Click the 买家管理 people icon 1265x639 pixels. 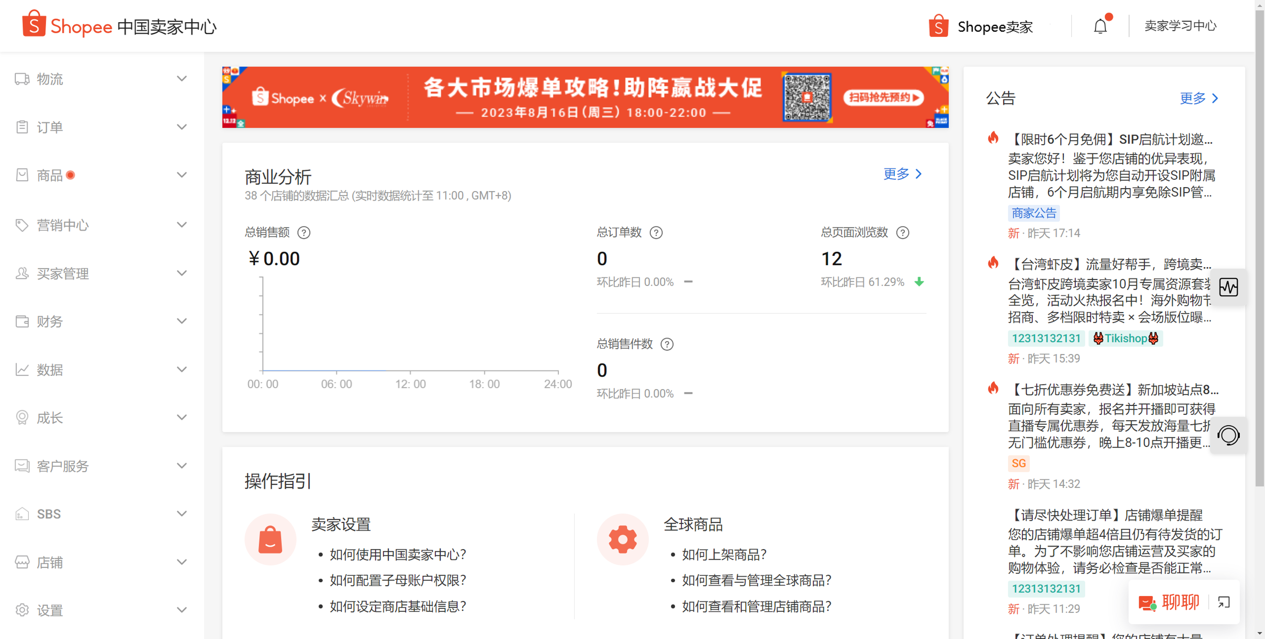click(22, 273)
